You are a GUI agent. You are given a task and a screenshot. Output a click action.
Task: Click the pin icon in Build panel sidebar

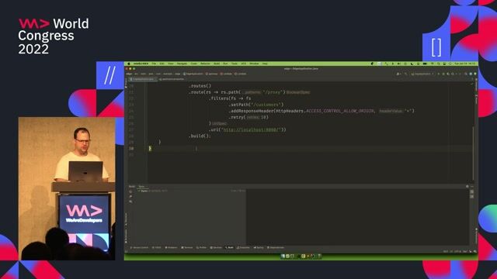point(130,196)
